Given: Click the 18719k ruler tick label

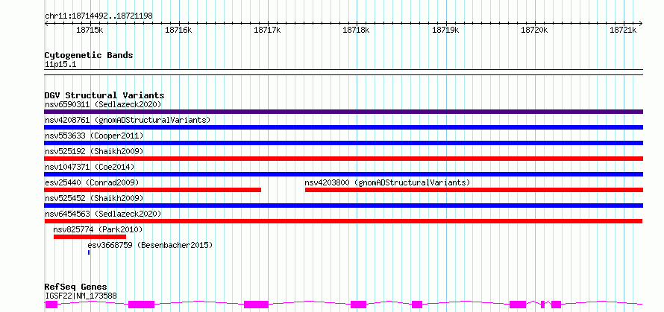Looking at the screenshot, I should (x=445, y=30).
